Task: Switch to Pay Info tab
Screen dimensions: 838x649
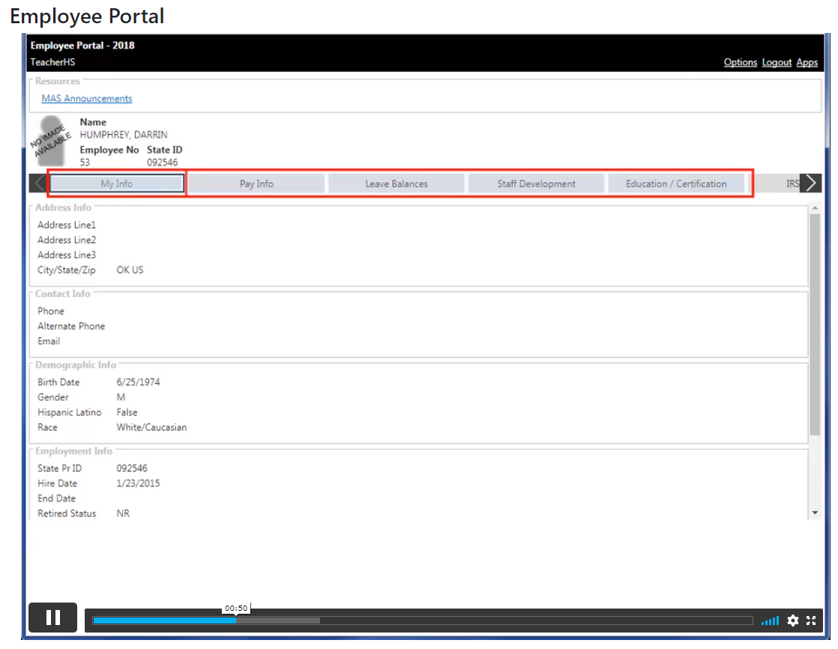Action: click(x=256, y=184)
